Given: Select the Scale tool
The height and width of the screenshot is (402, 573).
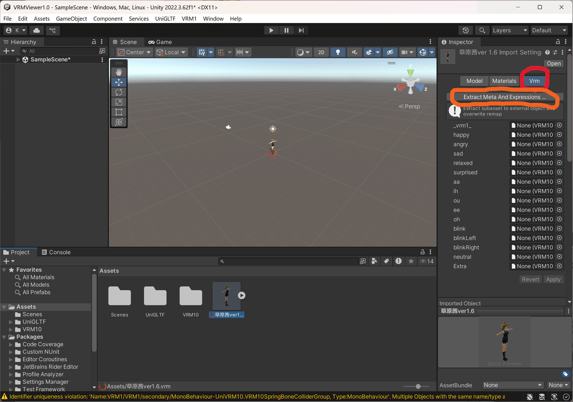Looking at the screenshot, I should pyautogui.click(x=118, y=102).
